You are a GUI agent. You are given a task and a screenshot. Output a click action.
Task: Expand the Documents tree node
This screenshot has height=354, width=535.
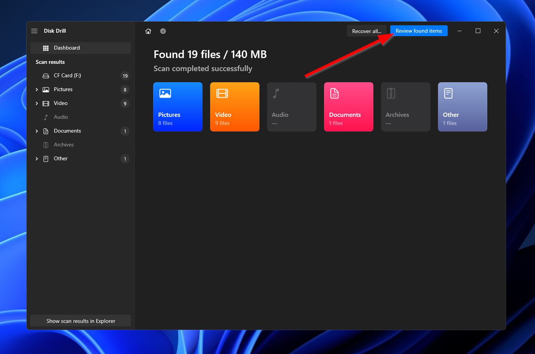[x=37, y=131]
